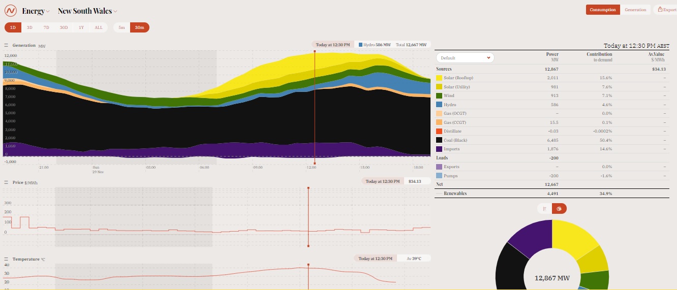Image resolution: width=677 pixels, height=290 pixels.
Task: Switch to donut chart view icon
Action: click(x=559, y=209)
